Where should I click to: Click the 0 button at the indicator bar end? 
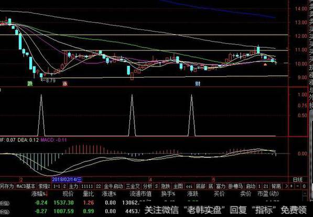coord(304,186)
